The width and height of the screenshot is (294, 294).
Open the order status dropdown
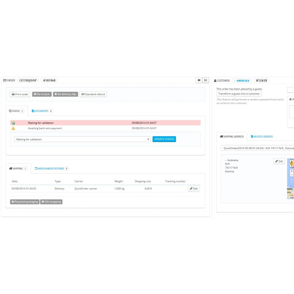pos(82,139)
